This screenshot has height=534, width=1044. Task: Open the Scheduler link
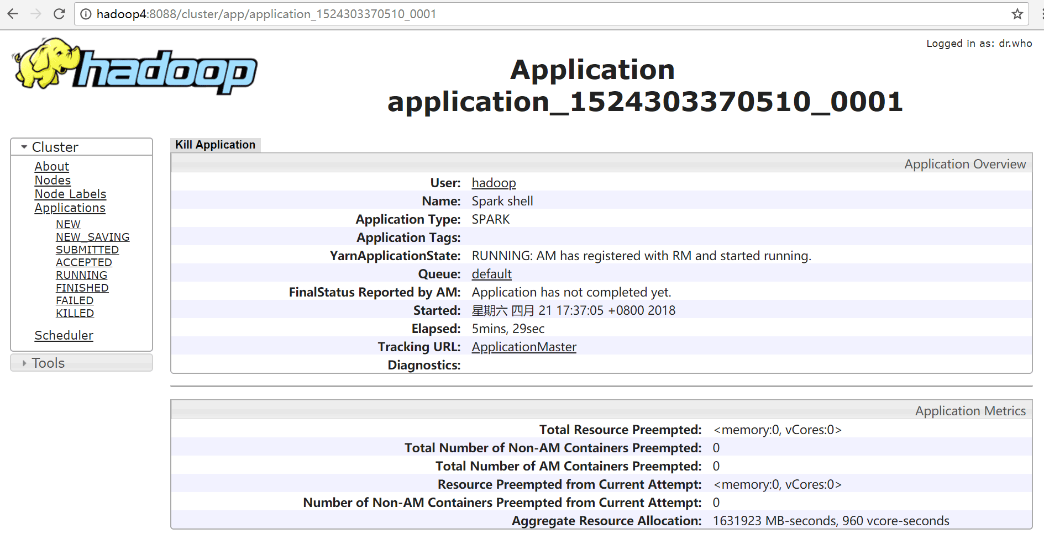(x=64, y=335)
